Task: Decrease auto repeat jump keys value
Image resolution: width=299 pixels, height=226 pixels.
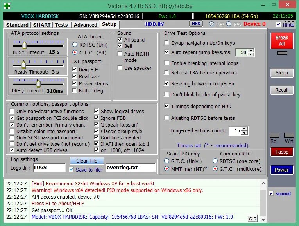Action: click(251, 54)
